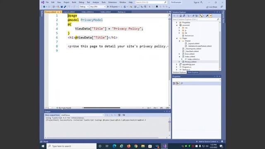Viewport: 265px width, 149px height.
Task: Expand the css folder node
Action: point(179,28)
